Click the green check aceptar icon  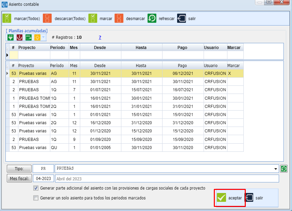(221, 198)
